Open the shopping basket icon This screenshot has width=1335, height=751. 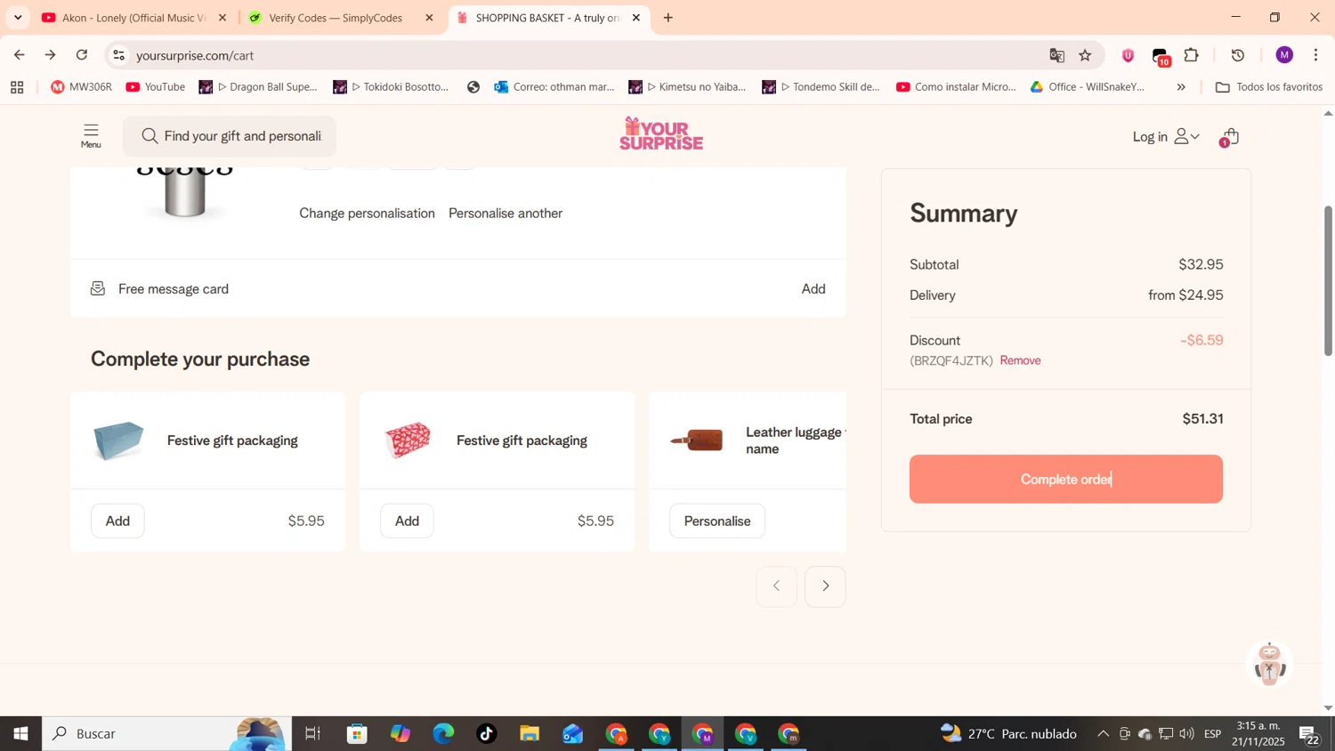pos(1230,137)
